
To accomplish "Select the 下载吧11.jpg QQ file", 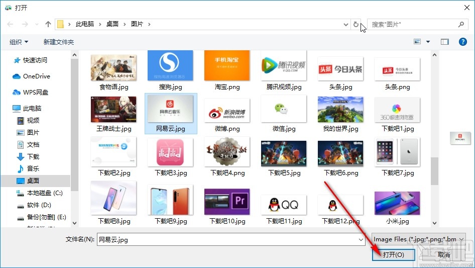I will (284, 210).
